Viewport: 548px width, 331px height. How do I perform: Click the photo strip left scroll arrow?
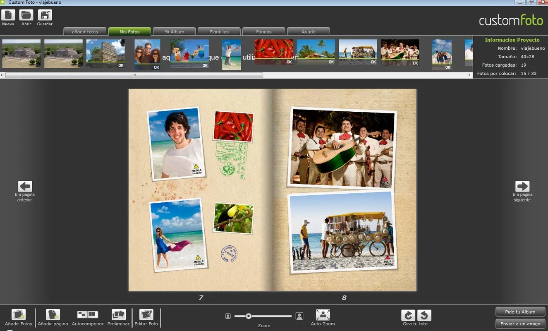pos(2,75)
